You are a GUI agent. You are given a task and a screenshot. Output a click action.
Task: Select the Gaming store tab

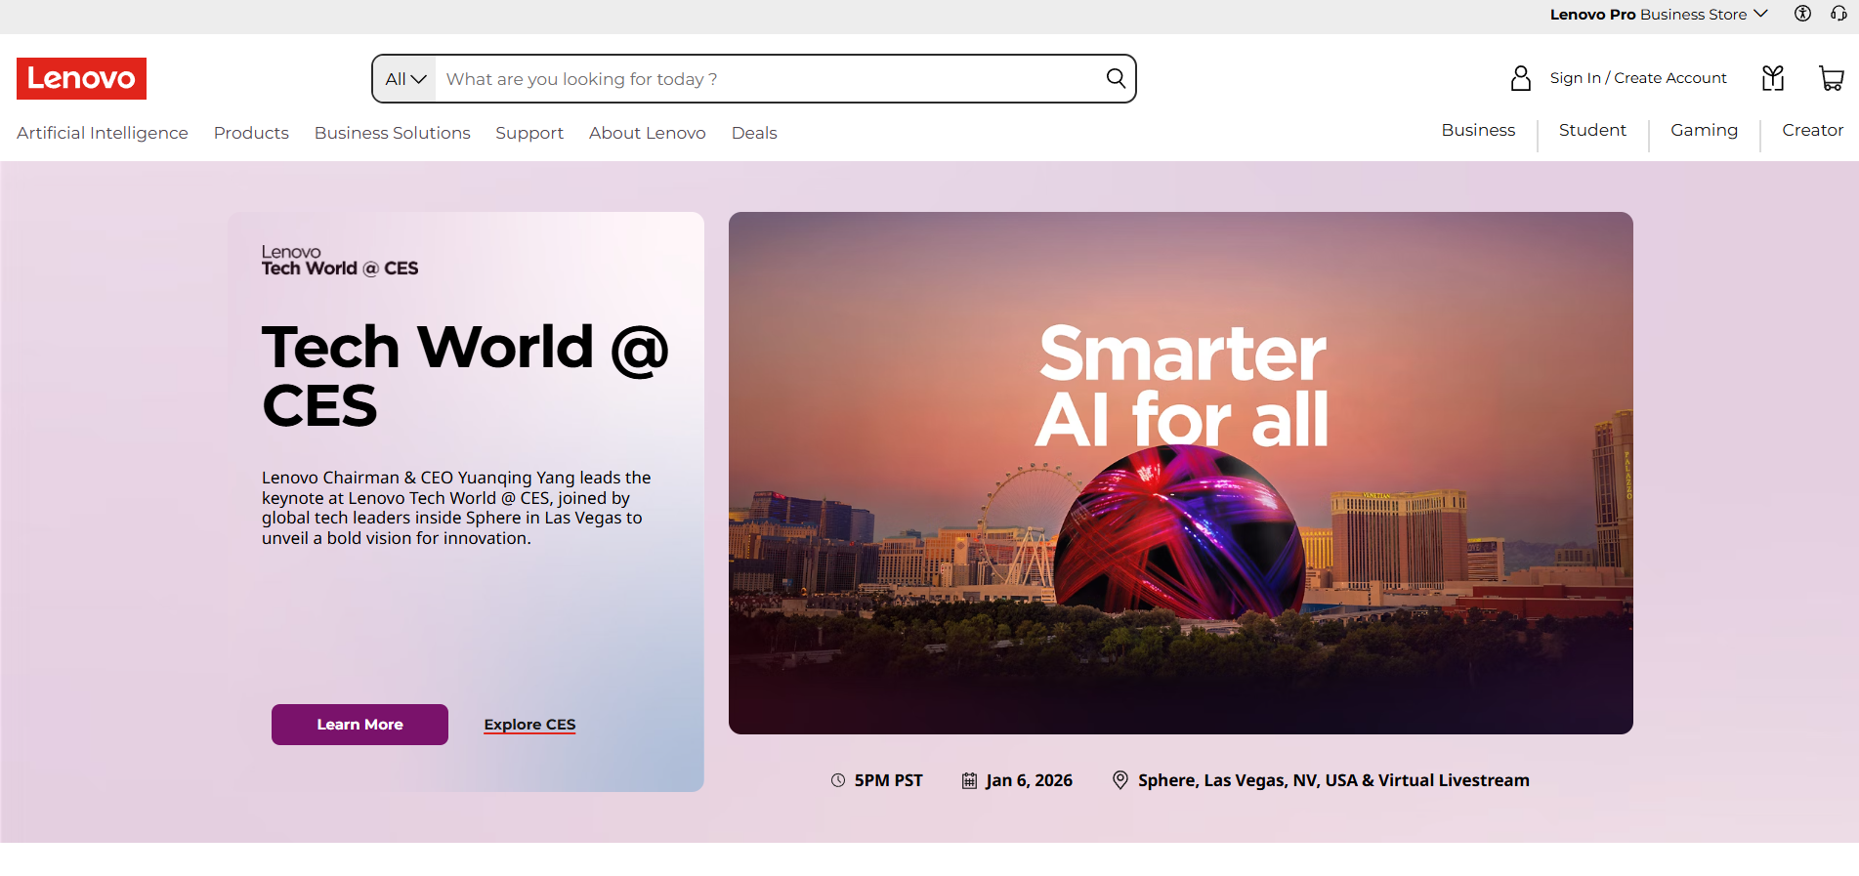(1704, 130)
